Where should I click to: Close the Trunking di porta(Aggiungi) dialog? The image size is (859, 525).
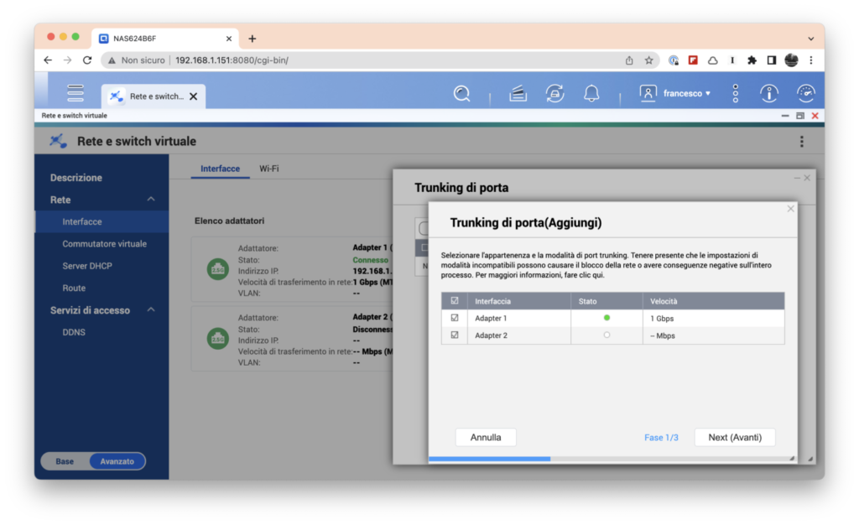point(790,209)
